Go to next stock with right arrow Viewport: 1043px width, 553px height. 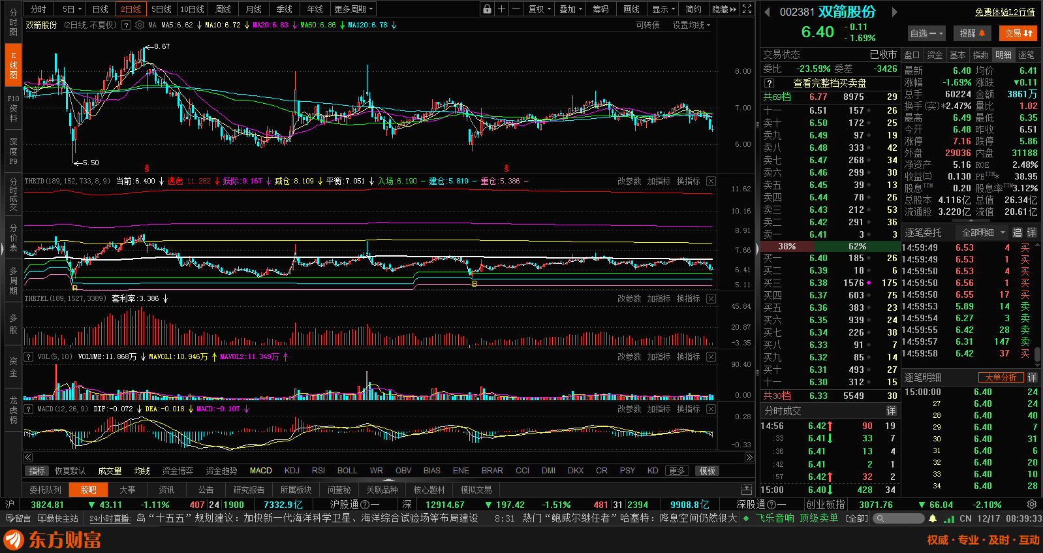894,12
